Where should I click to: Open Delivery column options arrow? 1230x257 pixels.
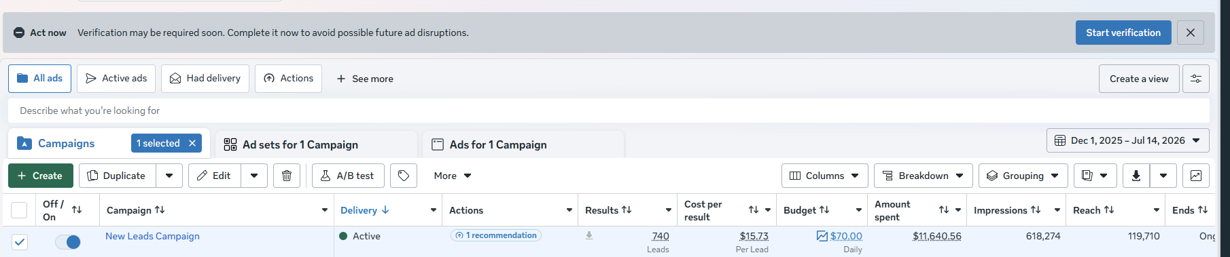point(433,210)
